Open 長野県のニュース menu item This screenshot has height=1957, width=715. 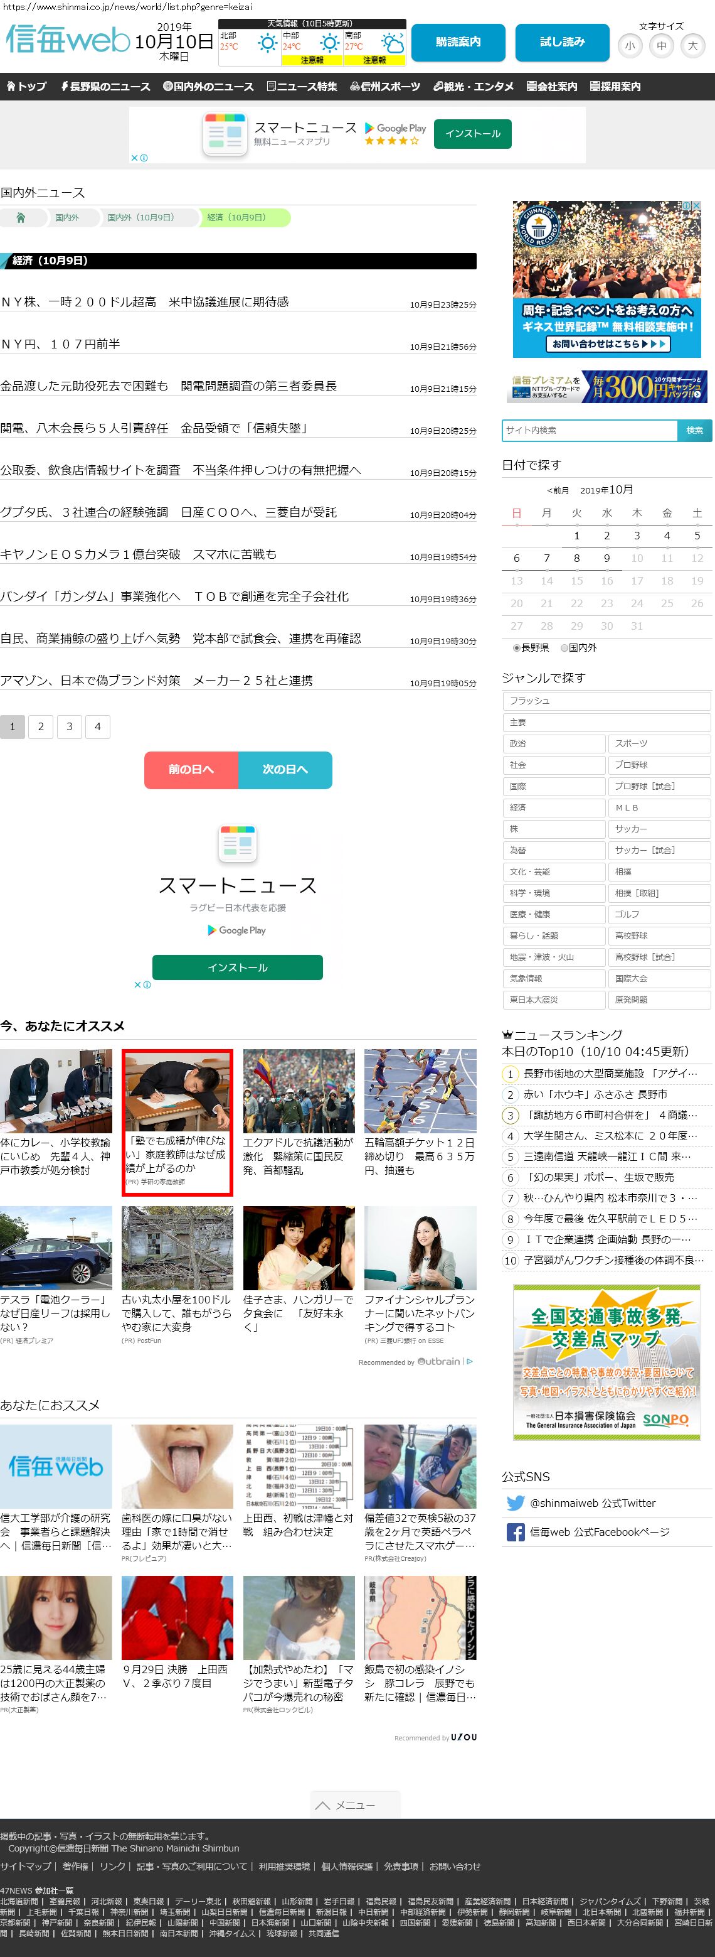105,87
